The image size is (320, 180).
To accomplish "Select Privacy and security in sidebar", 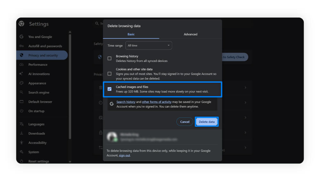I will click(42, 55).
